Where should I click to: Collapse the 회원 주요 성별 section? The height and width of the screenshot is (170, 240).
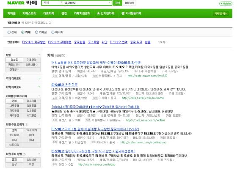[x=39, y=154]
